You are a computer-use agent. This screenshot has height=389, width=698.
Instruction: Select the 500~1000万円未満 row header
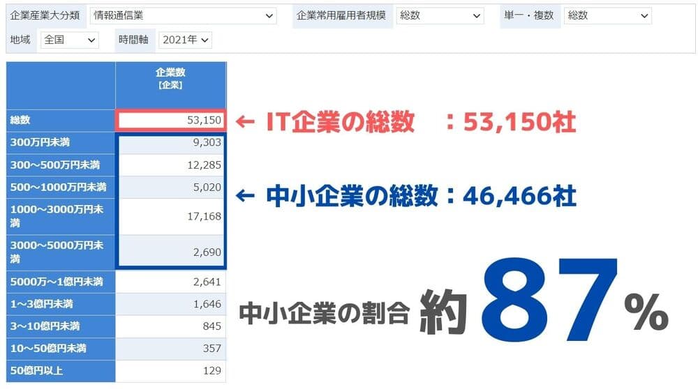click(x=61, y=187)
